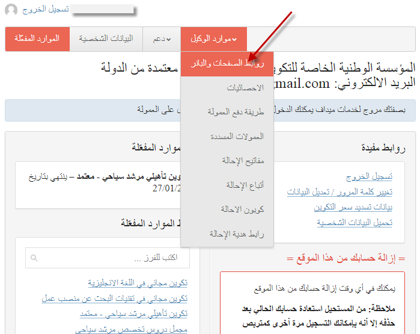Switch to البيانات الشخصية tab
This screenshot has height=334, width=420.
(x=106, y=39)
